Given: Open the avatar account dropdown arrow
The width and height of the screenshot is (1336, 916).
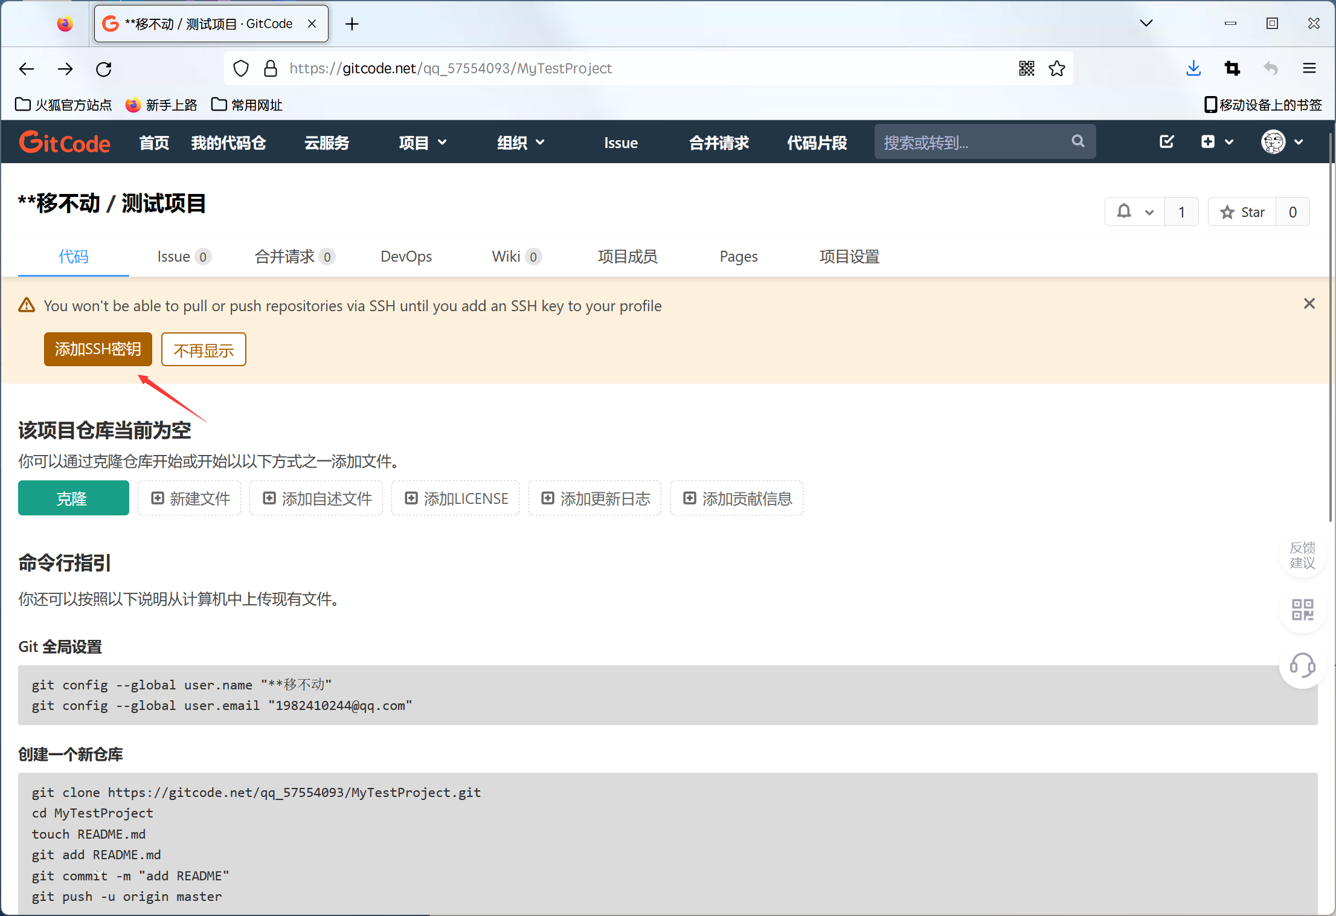Looking at the screenshot, I should (x=1299, y=141).
